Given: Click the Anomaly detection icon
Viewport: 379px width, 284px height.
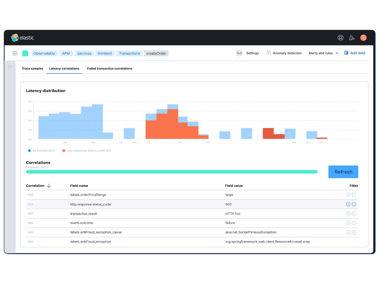Looking at the screenshot, I should click(x=269, y=53).
